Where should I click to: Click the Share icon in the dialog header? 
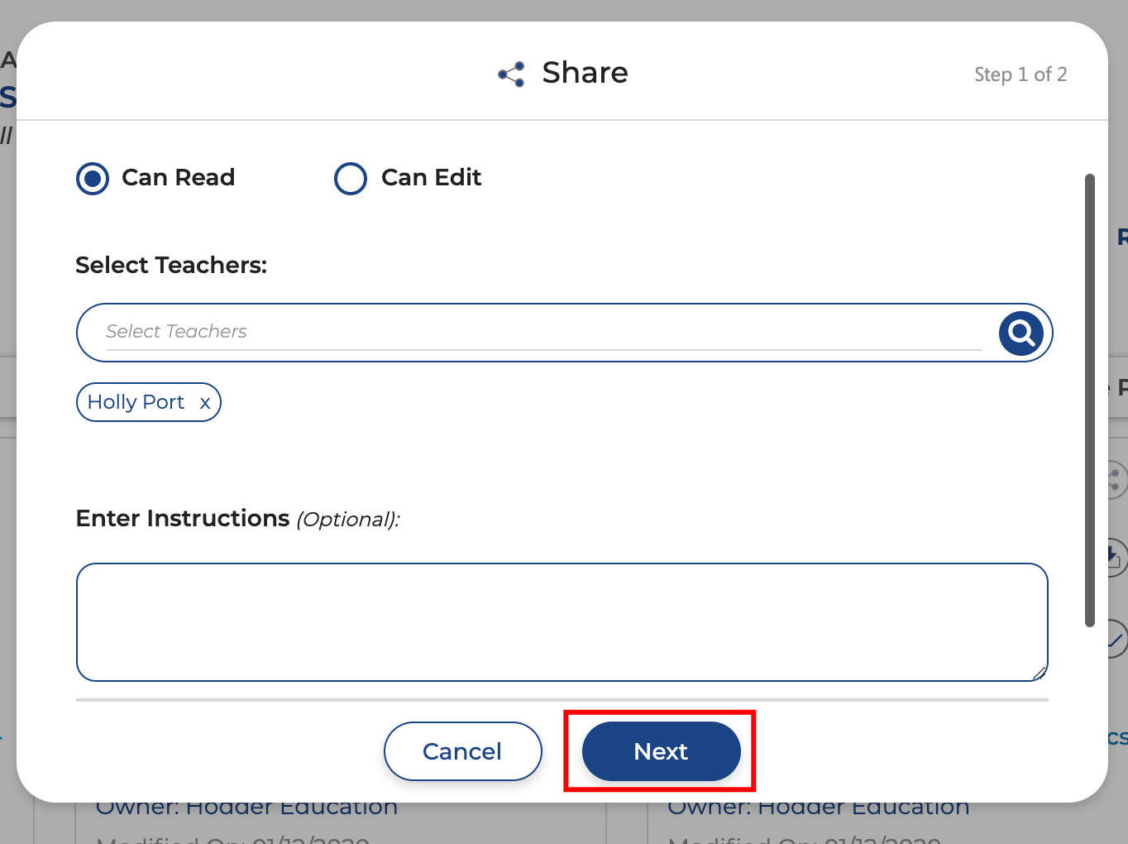coord(511,74)
